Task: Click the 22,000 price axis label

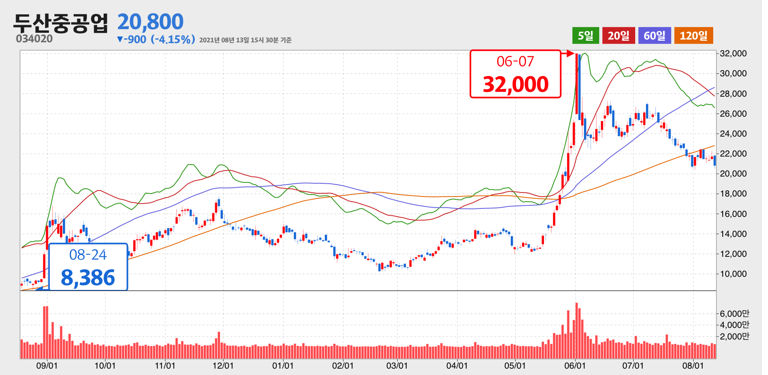Action: pos(733,154)
